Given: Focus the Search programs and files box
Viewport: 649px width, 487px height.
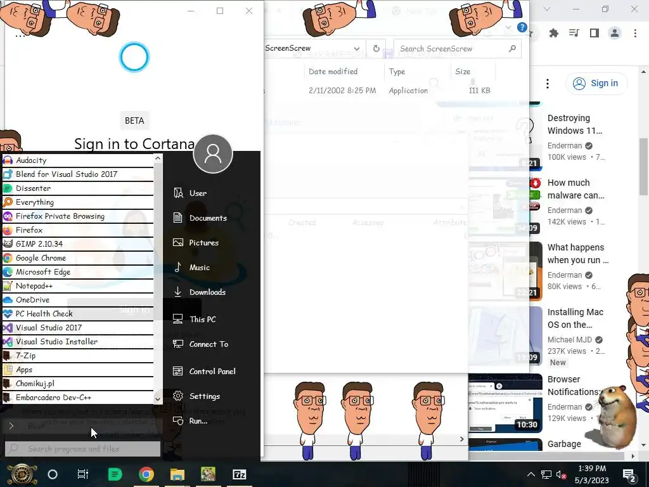Looking at the screenshot, I should [83, 448].
